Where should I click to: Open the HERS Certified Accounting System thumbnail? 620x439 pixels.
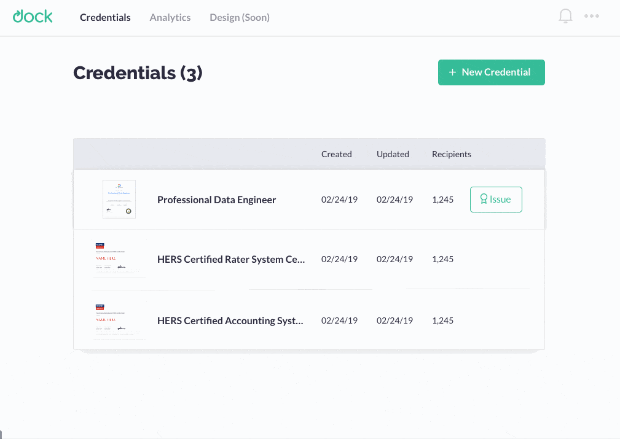coord(119,320)
